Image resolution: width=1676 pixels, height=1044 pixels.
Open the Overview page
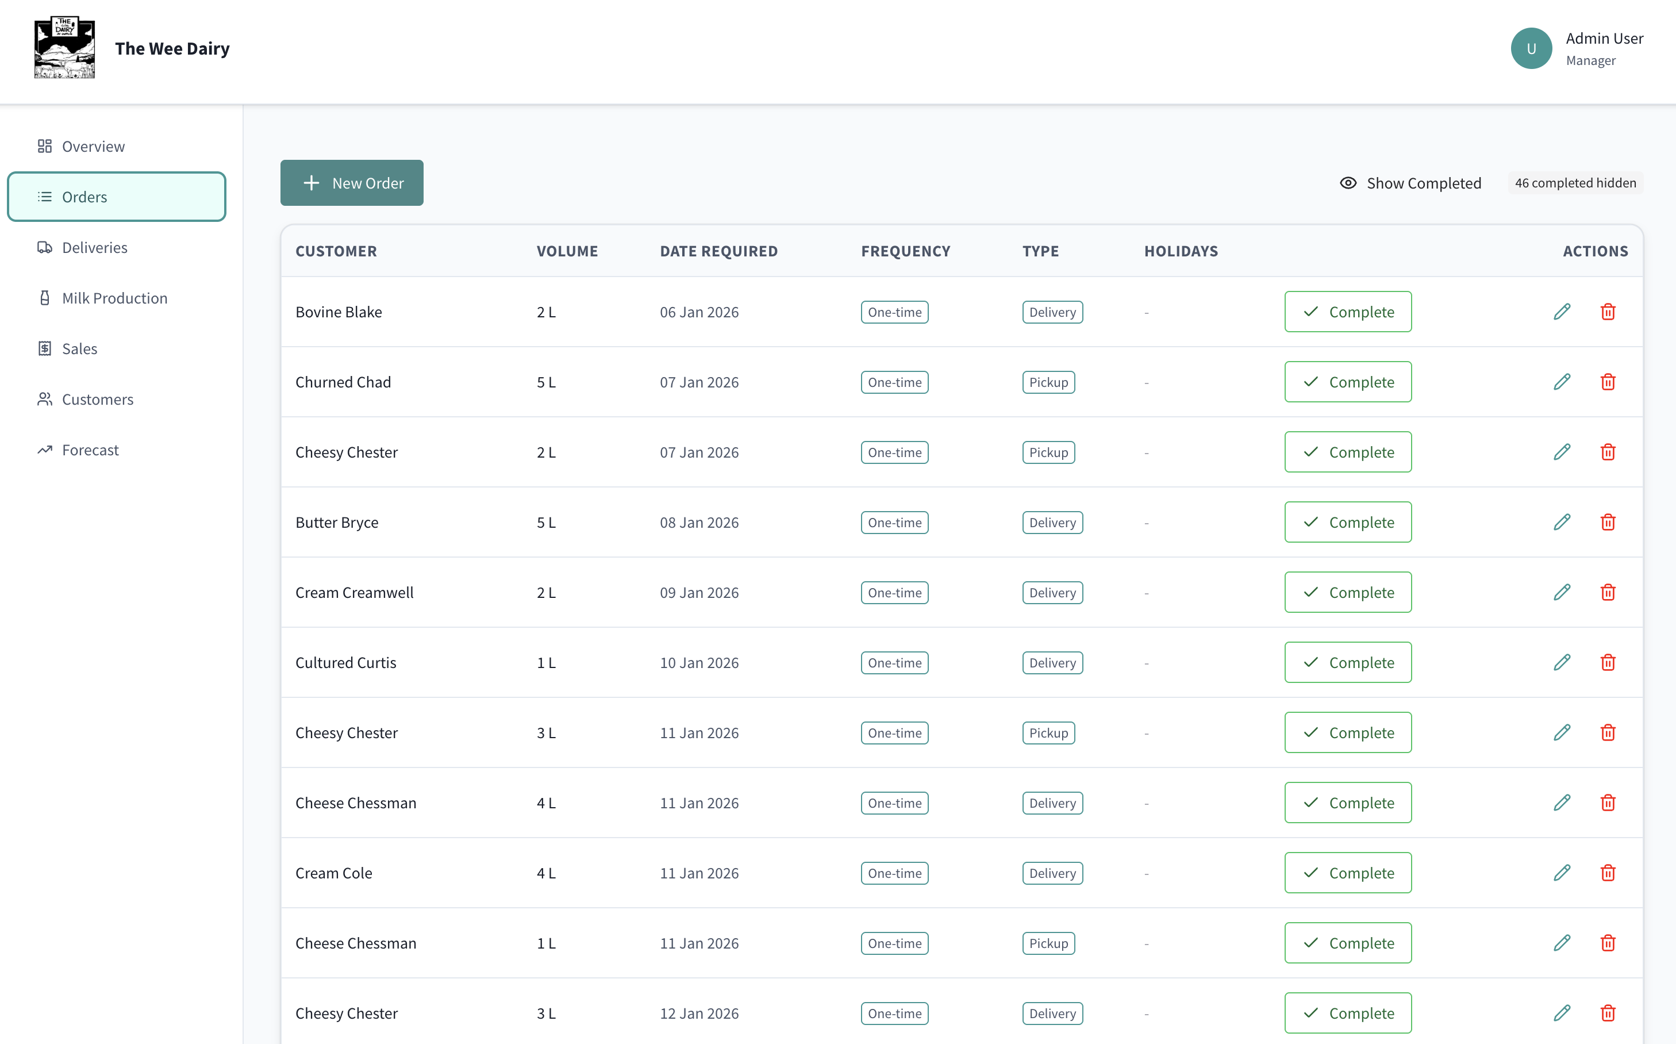[93, 147]
